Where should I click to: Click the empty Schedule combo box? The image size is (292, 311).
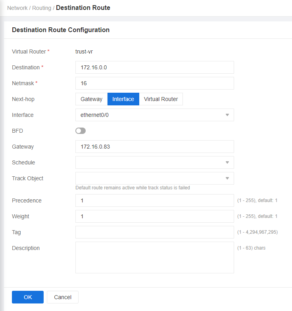(155, 162)
